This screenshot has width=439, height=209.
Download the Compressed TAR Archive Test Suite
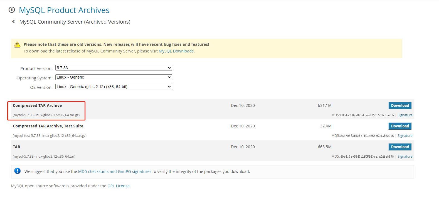click(x=400, y=126)
